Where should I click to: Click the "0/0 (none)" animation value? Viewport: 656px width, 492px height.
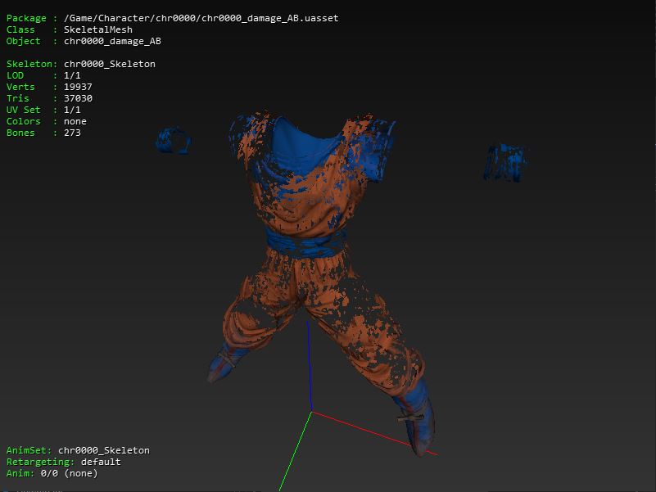[x=69, y=473]
